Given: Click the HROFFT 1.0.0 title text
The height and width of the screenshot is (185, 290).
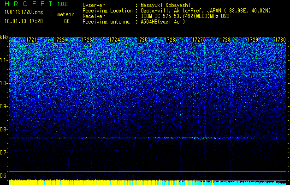Looking at the screenshot, I should [36, 4].
